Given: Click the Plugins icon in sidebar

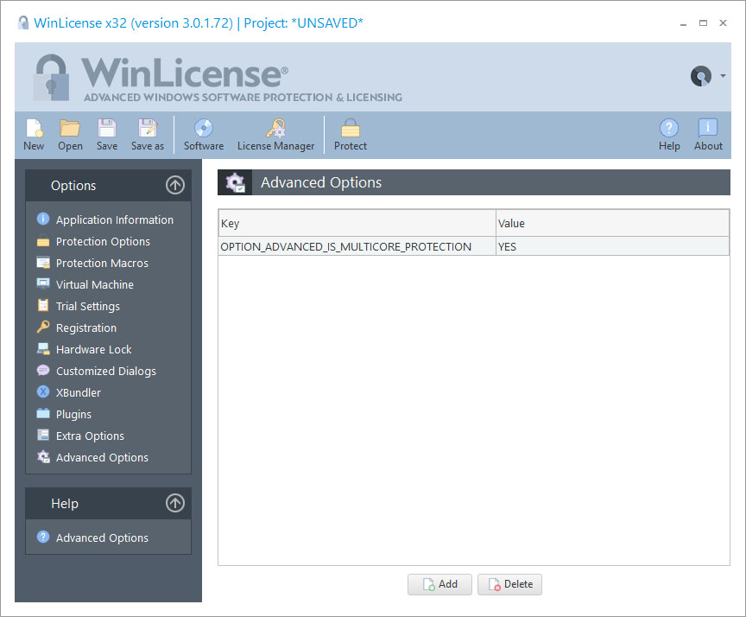Looking at the screenshot, I should pyautogui.click(x=43, y=413).
